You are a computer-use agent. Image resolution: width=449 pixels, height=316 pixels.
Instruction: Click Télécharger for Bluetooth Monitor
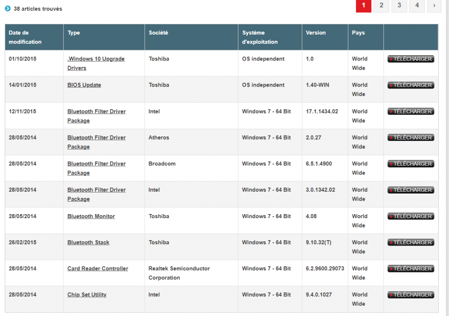(411, 216)
